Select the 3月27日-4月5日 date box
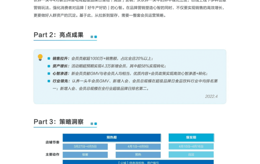 (x=85, y=146)
